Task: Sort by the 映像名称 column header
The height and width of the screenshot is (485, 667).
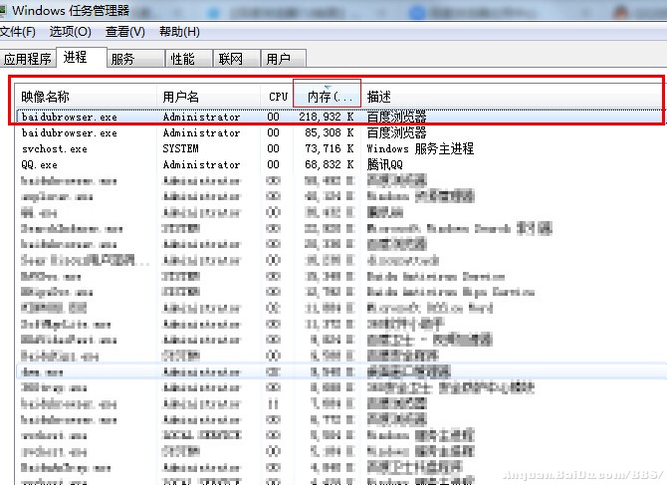Action: tap(87, 97)
